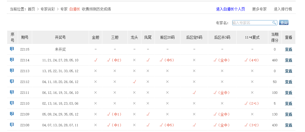Click the number 6 row badge icon
Viewport: 305px width, 132px height.
12,103
